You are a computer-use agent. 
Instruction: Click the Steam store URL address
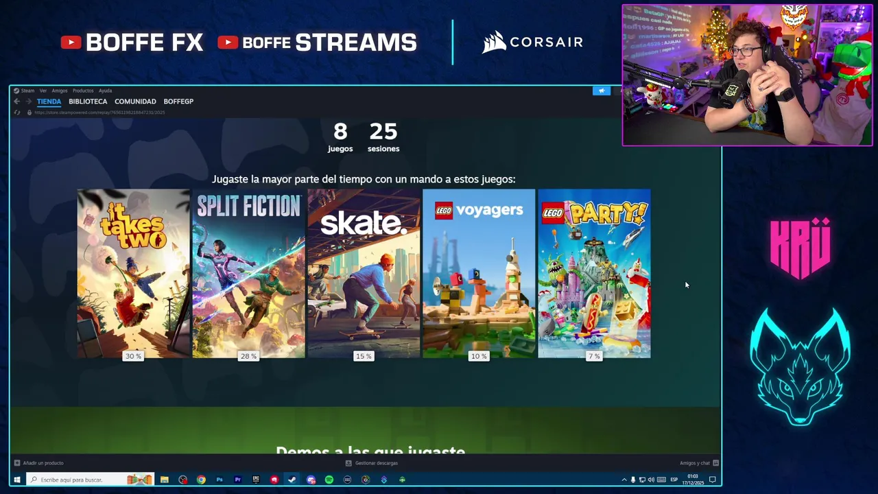pyautogui.click(x=99, y=113)
